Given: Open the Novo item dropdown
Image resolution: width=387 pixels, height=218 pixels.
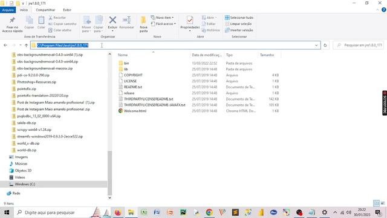Looking at the screenshot, I should click(162, 18).
